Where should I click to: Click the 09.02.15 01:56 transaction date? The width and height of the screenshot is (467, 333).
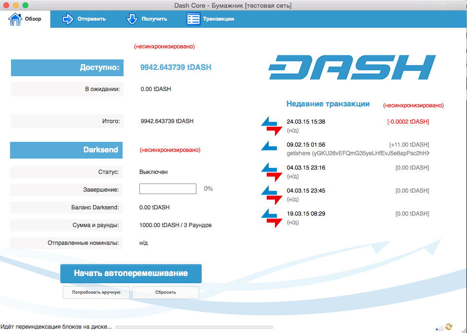pos(306,145)
